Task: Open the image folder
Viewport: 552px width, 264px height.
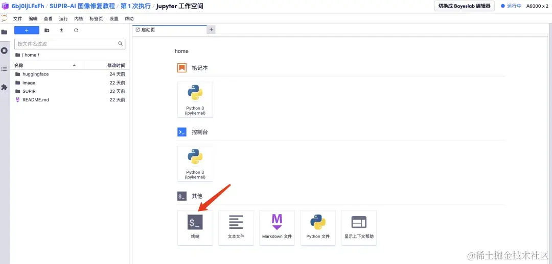Action: click(x=70, y=83)
